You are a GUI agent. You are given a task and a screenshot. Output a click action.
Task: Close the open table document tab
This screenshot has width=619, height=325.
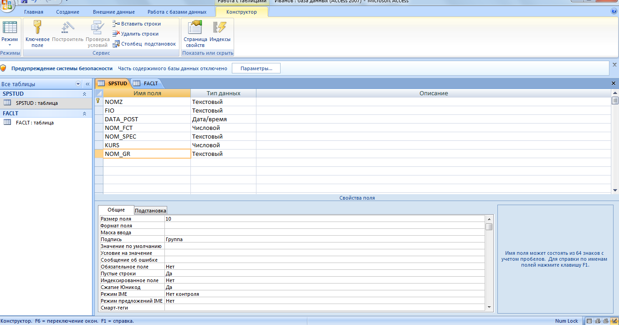point(613,83)
